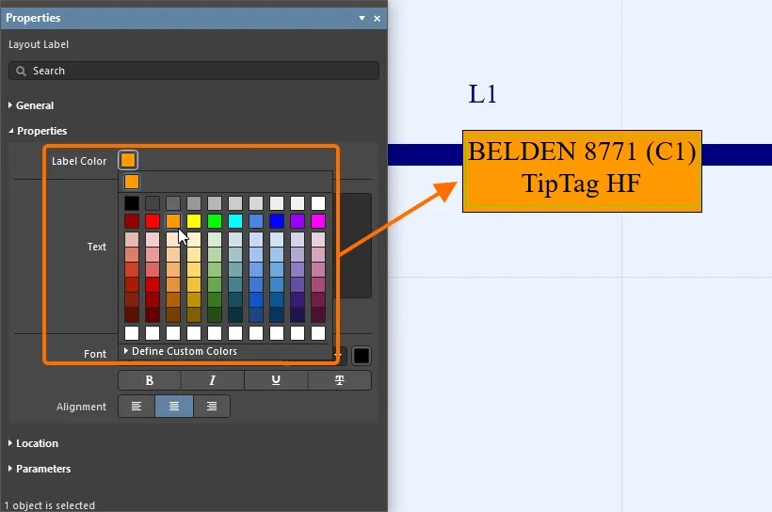Viewport: 772px width, 512px height.
Task: Click the current orange color preview swatch
Action: [x=132, y=182]
